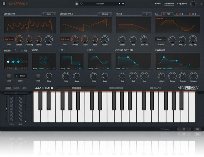Load previous preset with the up arrow

pyautogui.click(x=119, y=4)
